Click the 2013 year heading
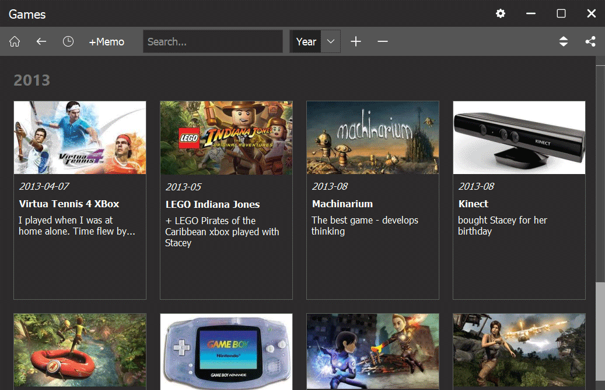Image resolution: width=605 pixels, height=390 pixels. [x=32, y=80]
